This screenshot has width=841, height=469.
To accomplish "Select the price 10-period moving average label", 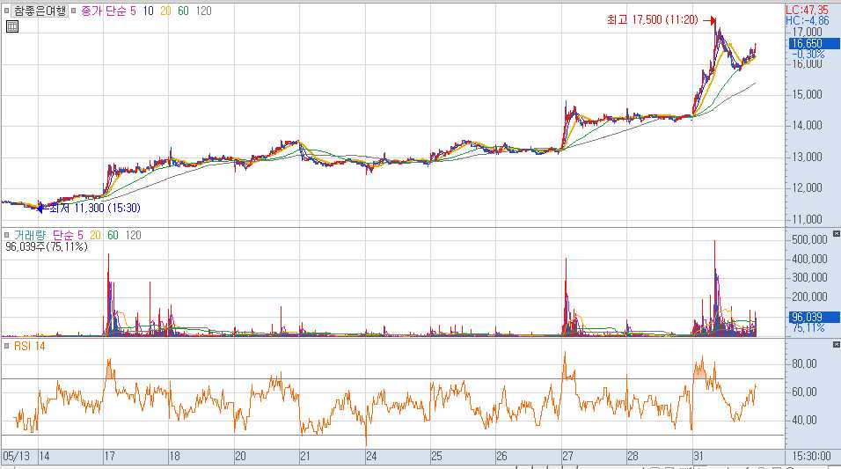I will point(148,11).
